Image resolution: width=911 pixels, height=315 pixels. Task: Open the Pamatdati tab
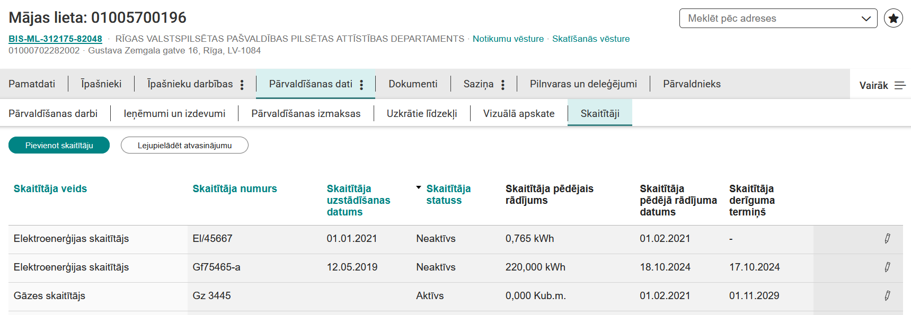[32, 84]
